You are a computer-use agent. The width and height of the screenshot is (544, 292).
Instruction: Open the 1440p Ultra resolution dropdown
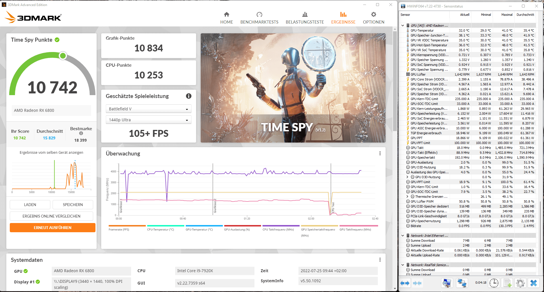[149, 120]
